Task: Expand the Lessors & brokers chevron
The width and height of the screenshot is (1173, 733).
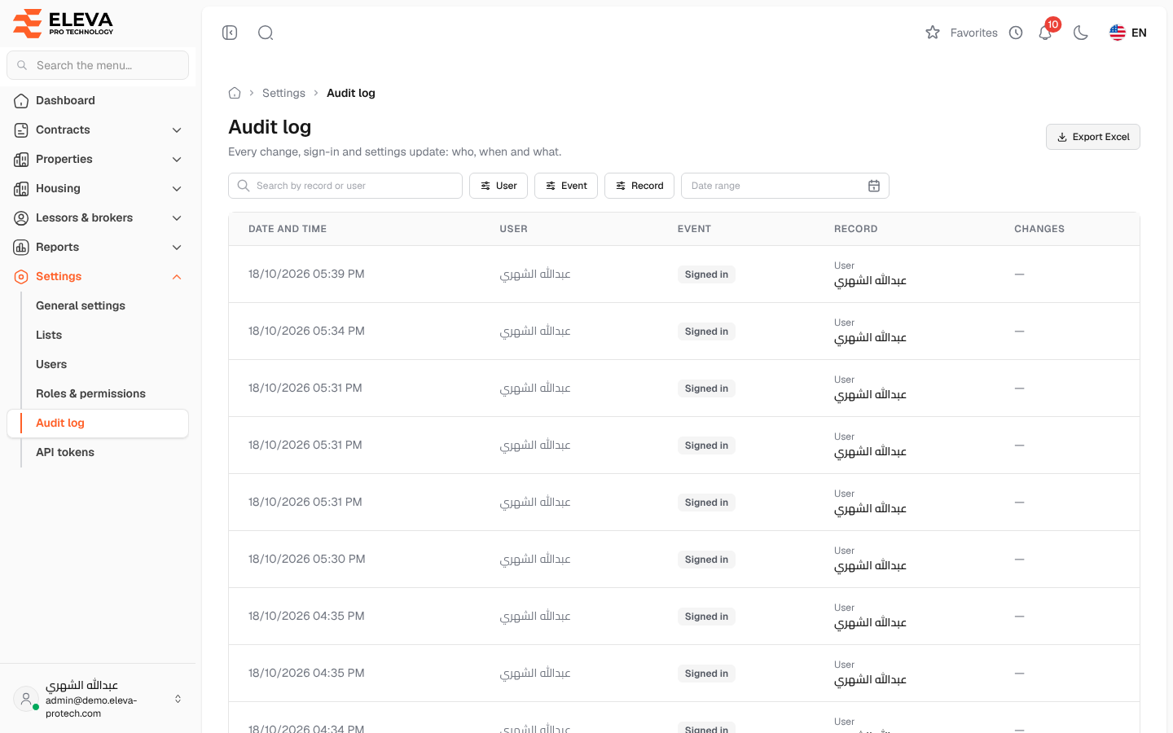Action: (x=177, y=217)
